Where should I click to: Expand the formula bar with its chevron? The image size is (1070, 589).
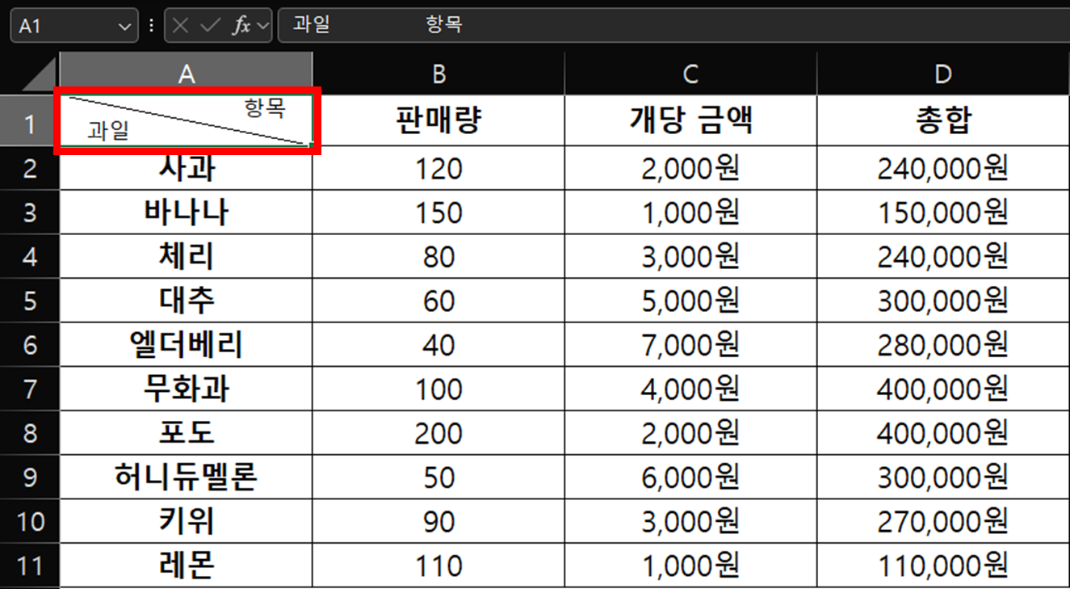(x=262, y=25)
